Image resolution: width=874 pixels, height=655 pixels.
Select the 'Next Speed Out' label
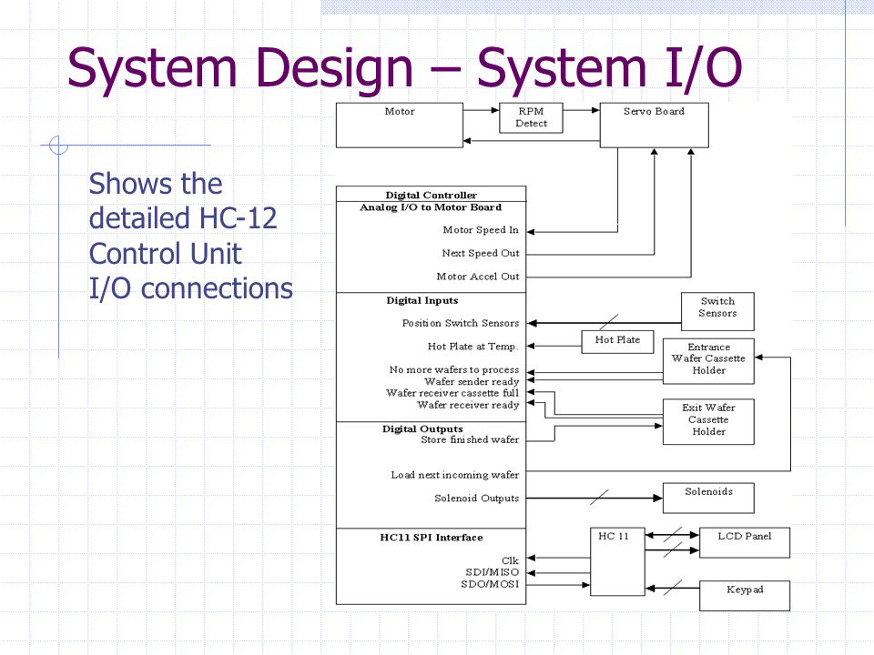point(481,254)
